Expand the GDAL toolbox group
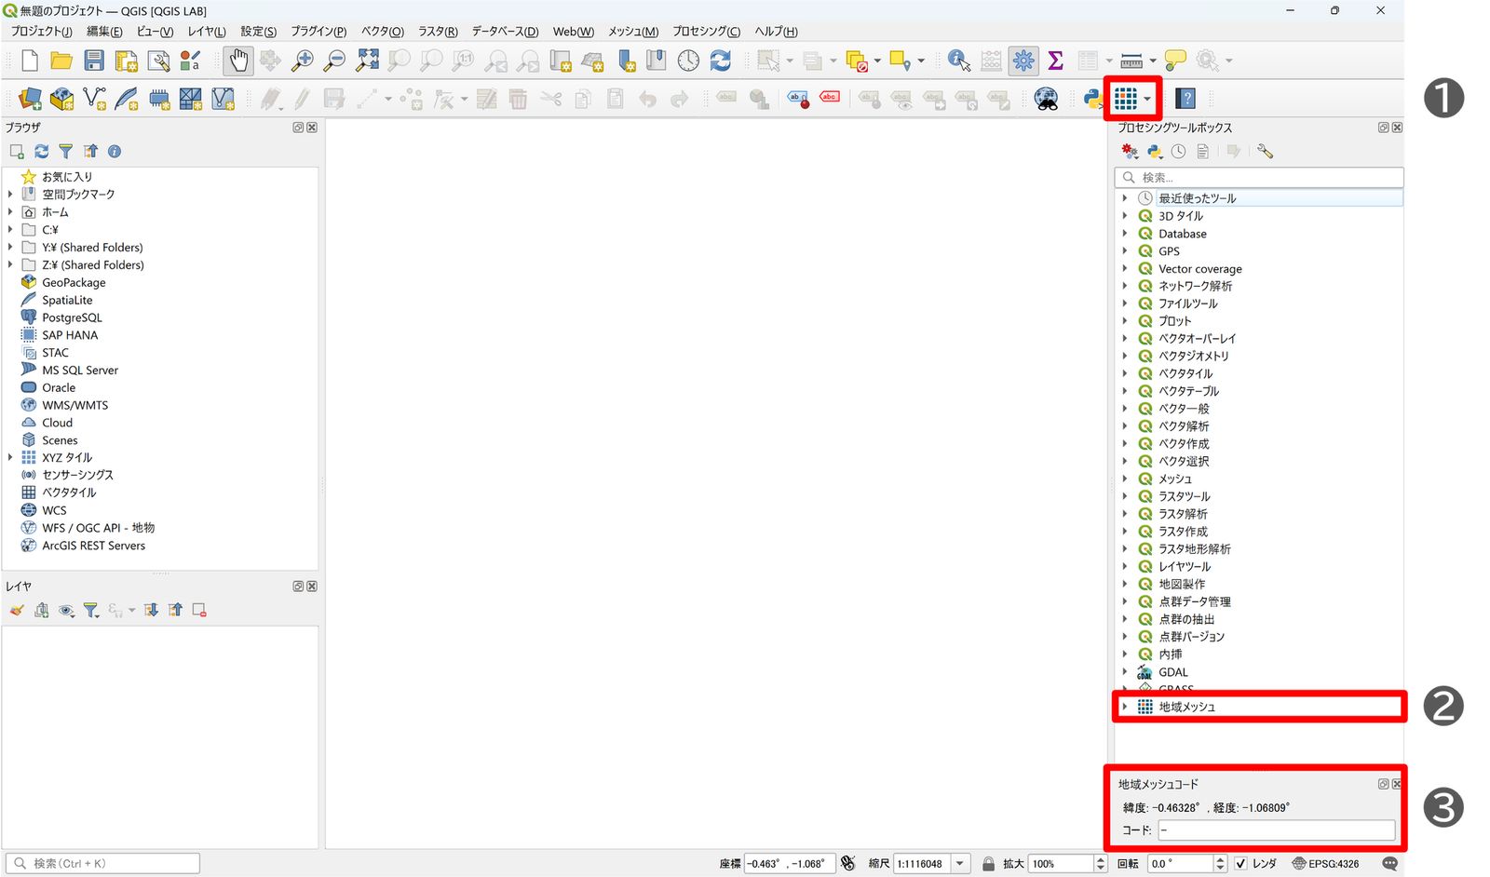This screenshot has width=1490, height=877. coord(1125,671)
